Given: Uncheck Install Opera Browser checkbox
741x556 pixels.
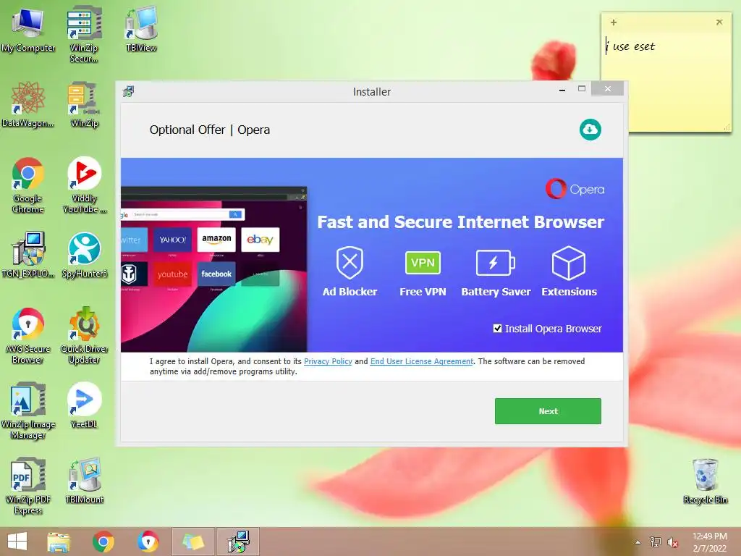Looking at the screenshot, I should 497,328.
